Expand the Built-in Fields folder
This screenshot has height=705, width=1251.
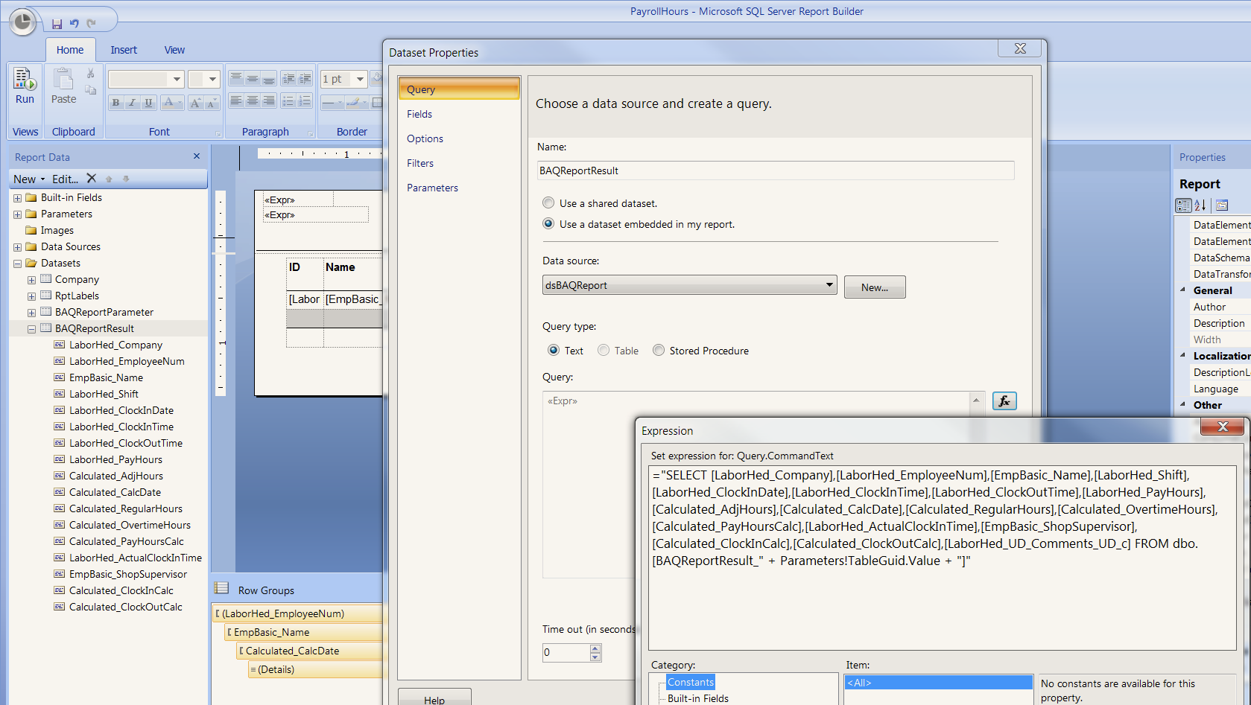click(17, 198)
